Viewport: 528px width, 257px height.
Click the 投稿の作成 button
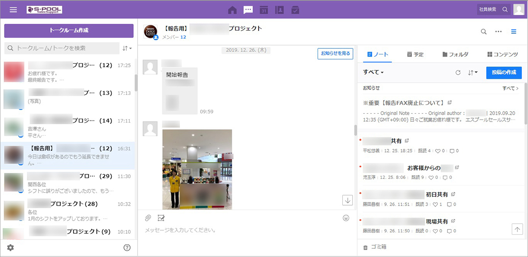tap(504, 72)
